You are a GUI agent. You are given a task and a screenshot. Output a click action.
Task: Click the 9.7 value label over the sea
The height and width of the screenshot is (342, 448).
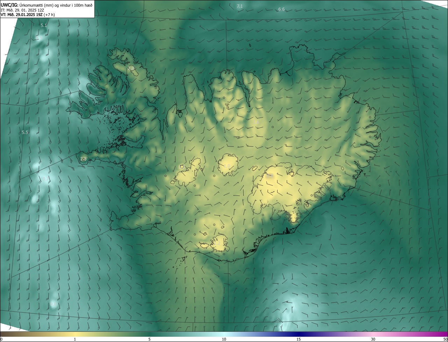46,179
